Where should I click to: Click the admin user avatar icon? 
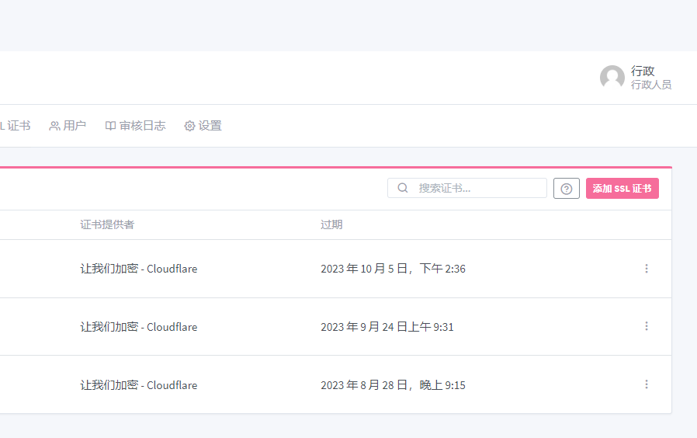pyautogui.click(x=612, y=78)
